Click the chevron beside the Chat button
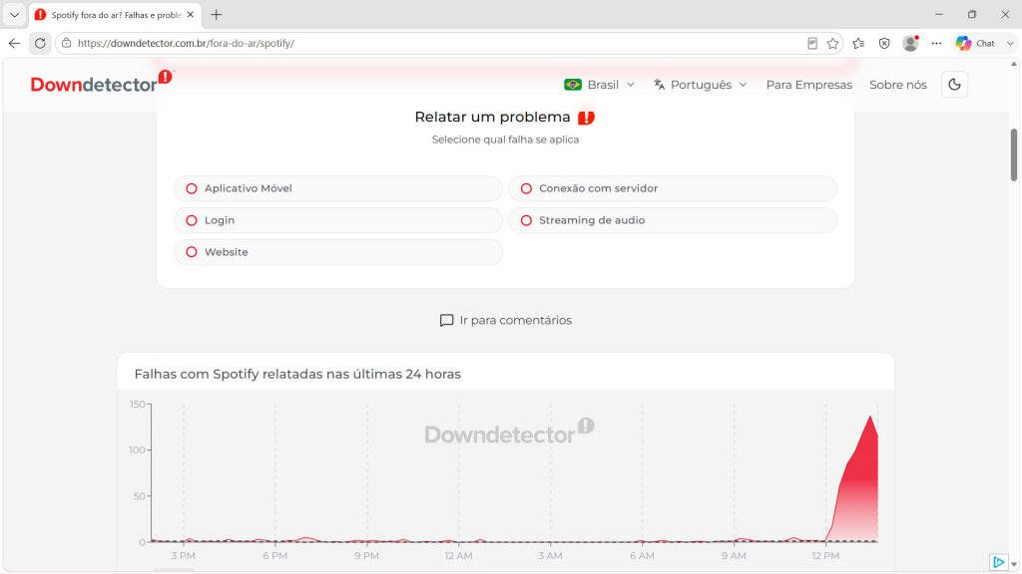This screenshot has height=574, width=1022. (x=1010, y=43)
